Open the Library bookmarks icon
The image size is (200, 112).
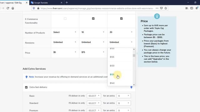point(187,8)
